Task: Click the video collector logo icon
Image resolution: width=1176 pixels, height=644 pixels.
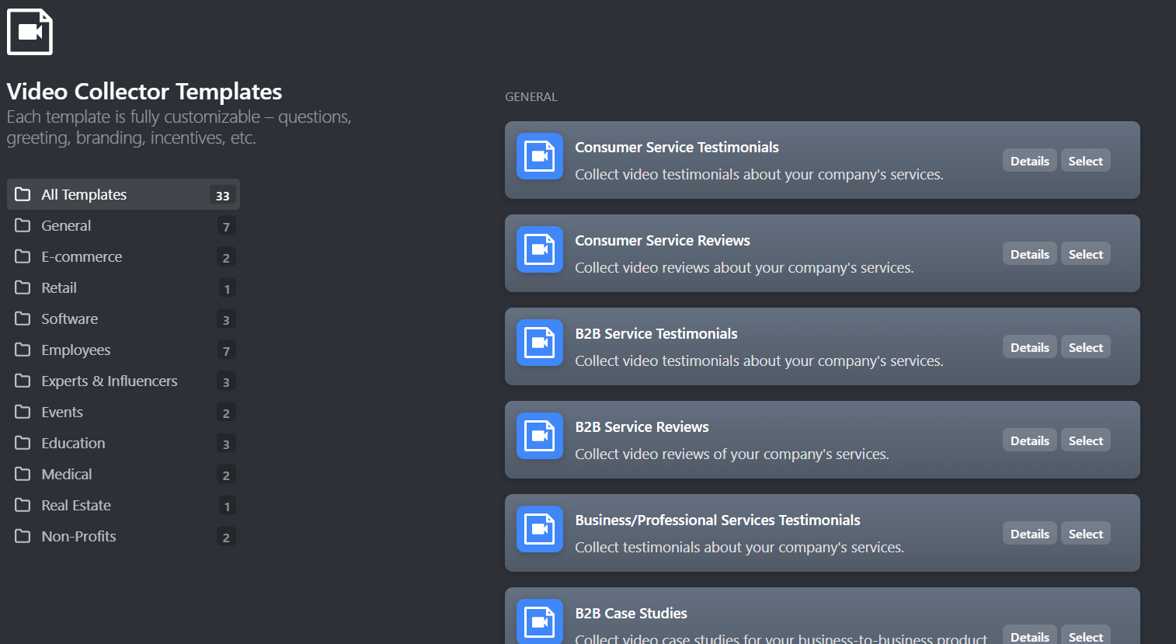Action: [30, 32]
